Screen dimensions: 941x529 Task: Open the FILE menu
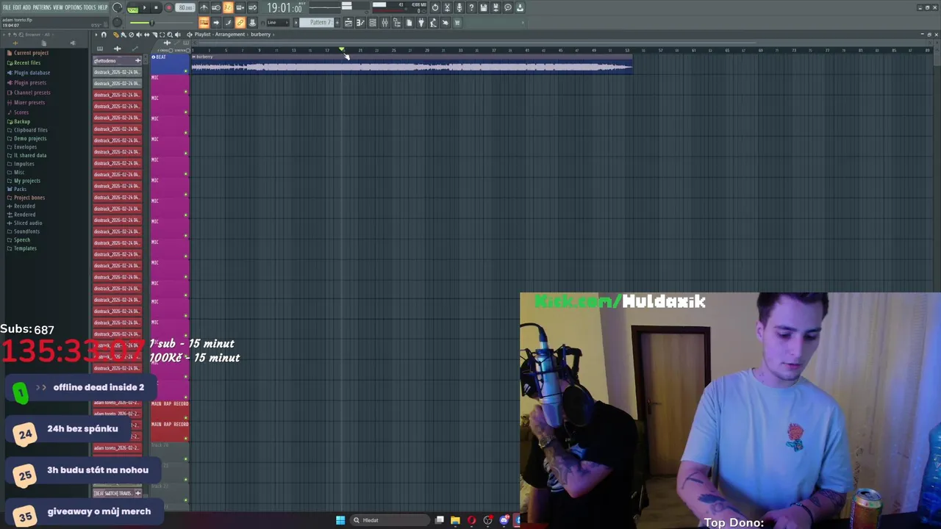[x=7, y=7]
